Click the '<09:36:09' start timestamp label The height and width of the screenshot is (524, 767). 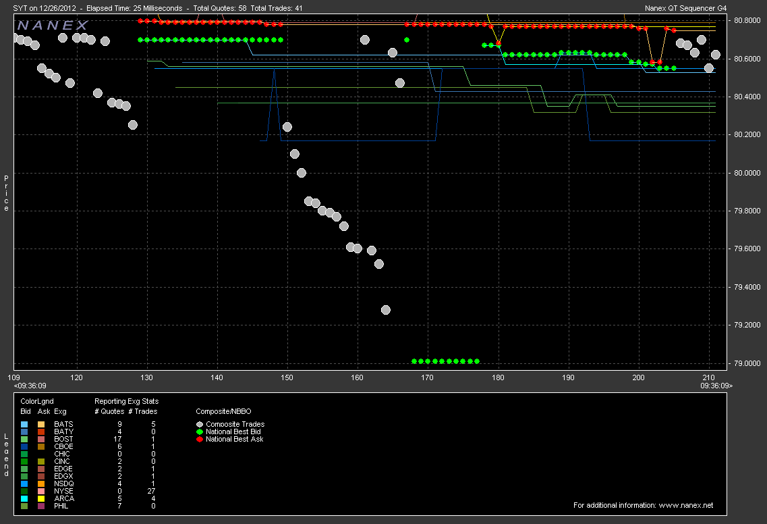30,386
